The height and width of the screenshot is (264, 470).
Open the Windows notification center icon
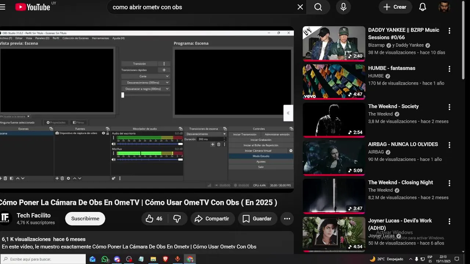[457, 259]
